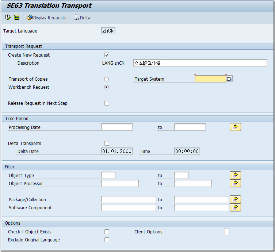Click Processing Date to field
The width and height of the screenshot is (275, 252).
pyautogui.click(x=190, y=127)
